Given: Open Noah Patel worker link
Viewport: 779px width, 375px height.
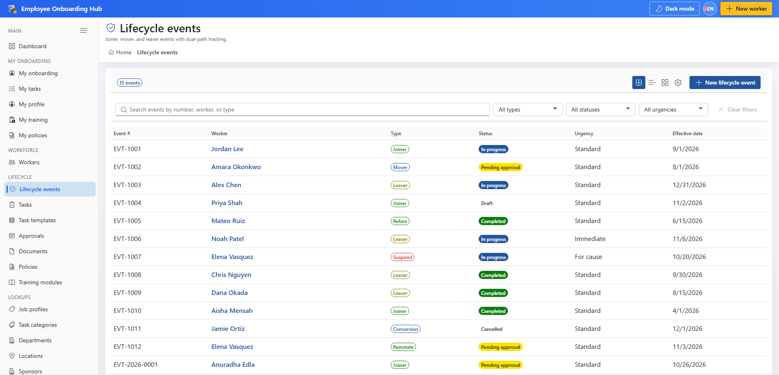Looking at the screenshot, I should pos(227,239).
